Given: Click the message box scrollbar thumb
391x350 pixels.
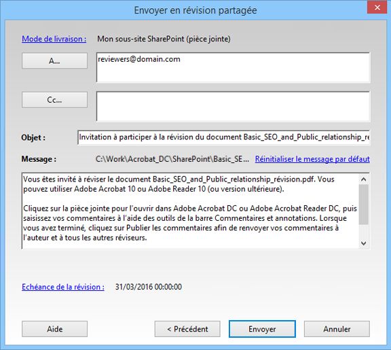Looking at the screenshot, I should [364, 205].
